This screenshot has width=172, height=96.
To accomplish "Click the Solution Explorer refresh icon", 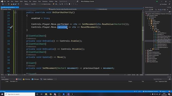I will [161, 10].
